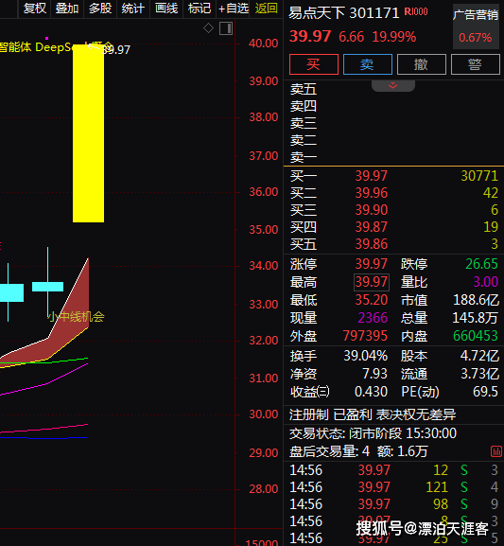The image size is (504, 546).
Task: Click the PE(动) value 69.5
Action: 485,392
